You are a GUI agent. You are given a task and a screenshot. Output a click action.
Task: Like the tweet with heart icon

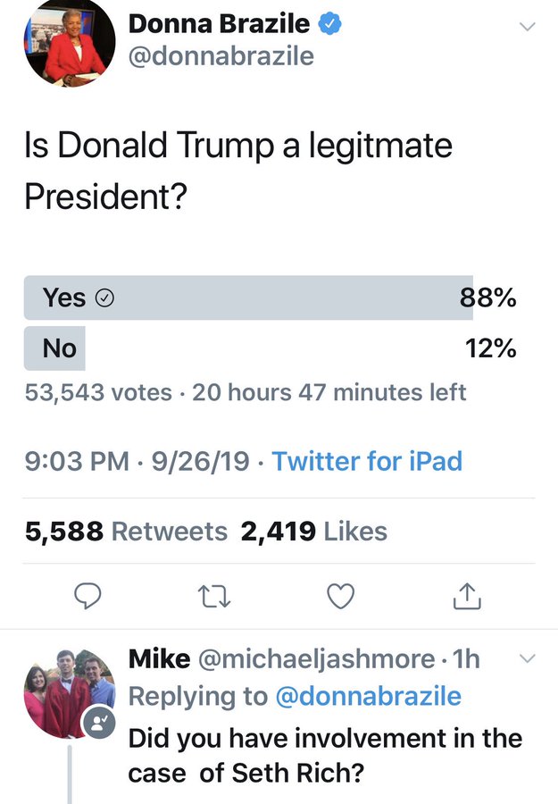tap(341, 596)
